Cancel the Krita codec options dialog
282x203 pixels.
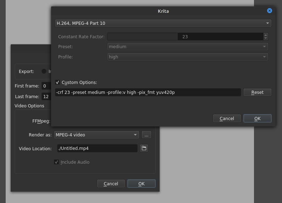point(227,119)
